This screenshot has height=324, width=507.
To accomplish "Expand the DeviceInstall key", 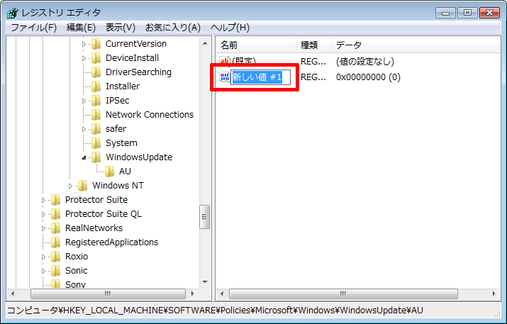I will pos(84,58).
